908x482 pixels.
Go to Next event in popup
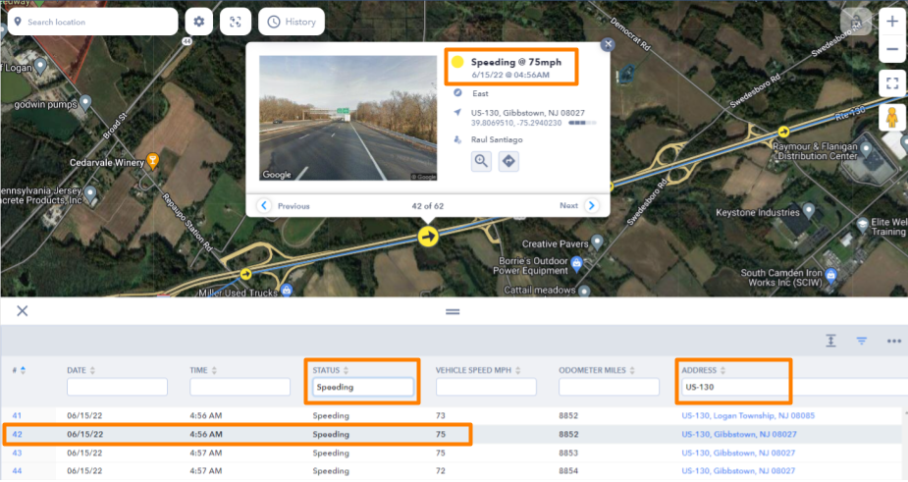tap(578, 206)
